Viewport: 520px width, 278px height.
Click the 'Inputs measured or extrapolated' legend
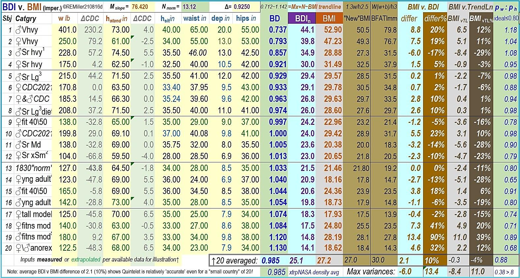point(99,260)
